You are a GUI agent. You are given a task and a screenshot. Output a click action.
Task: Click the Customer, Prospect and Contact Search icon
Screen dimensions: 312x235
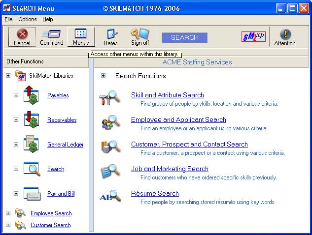110,147
